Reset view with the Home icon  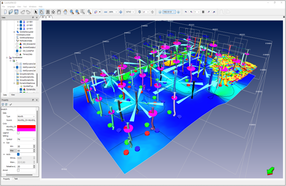(x=65, y=12)
